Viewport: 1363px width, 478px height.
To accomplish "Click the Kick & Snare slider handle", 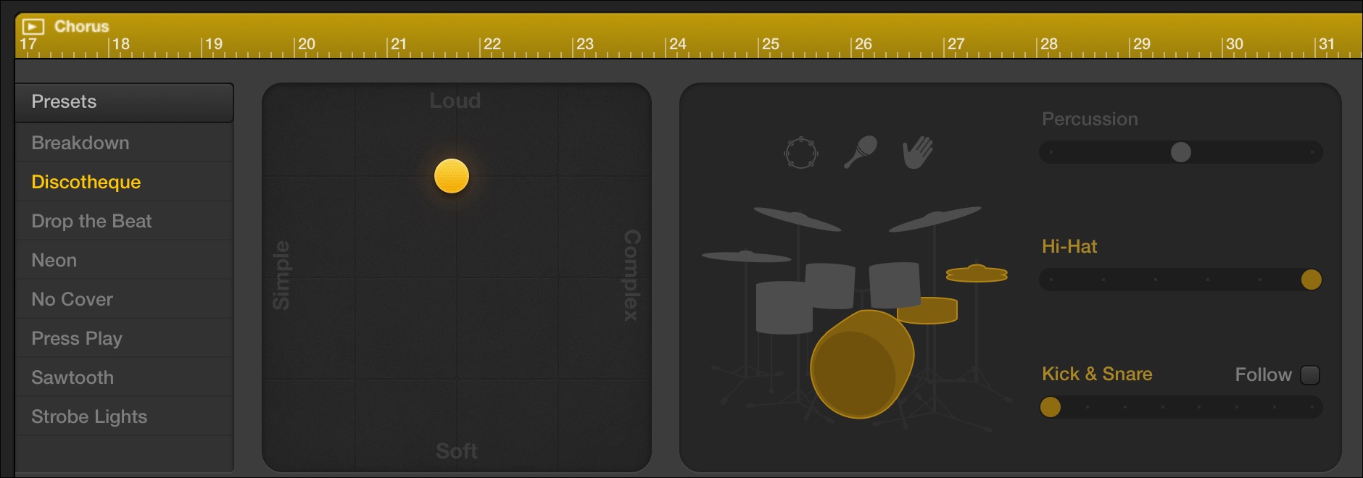I will 1051,407.
